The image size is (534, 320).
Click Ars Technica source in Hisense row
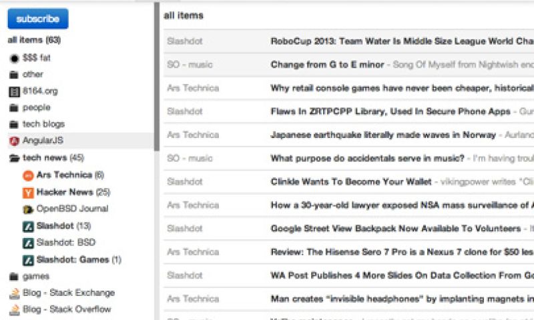pyautogui.click(x=193, y=252)
